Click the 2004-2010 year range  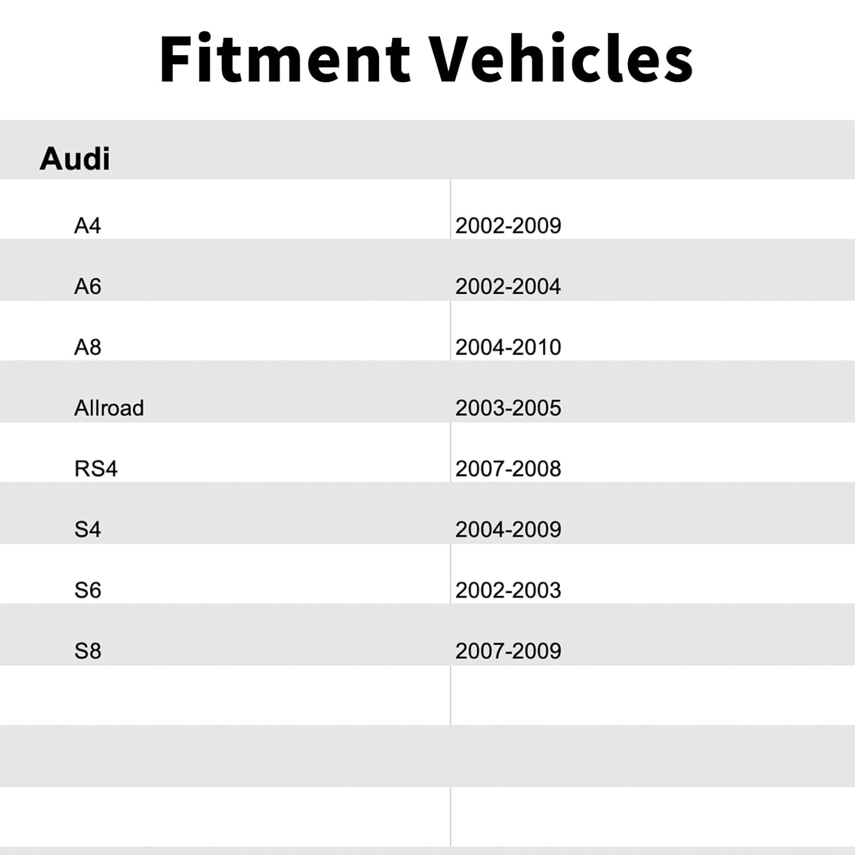508,347
